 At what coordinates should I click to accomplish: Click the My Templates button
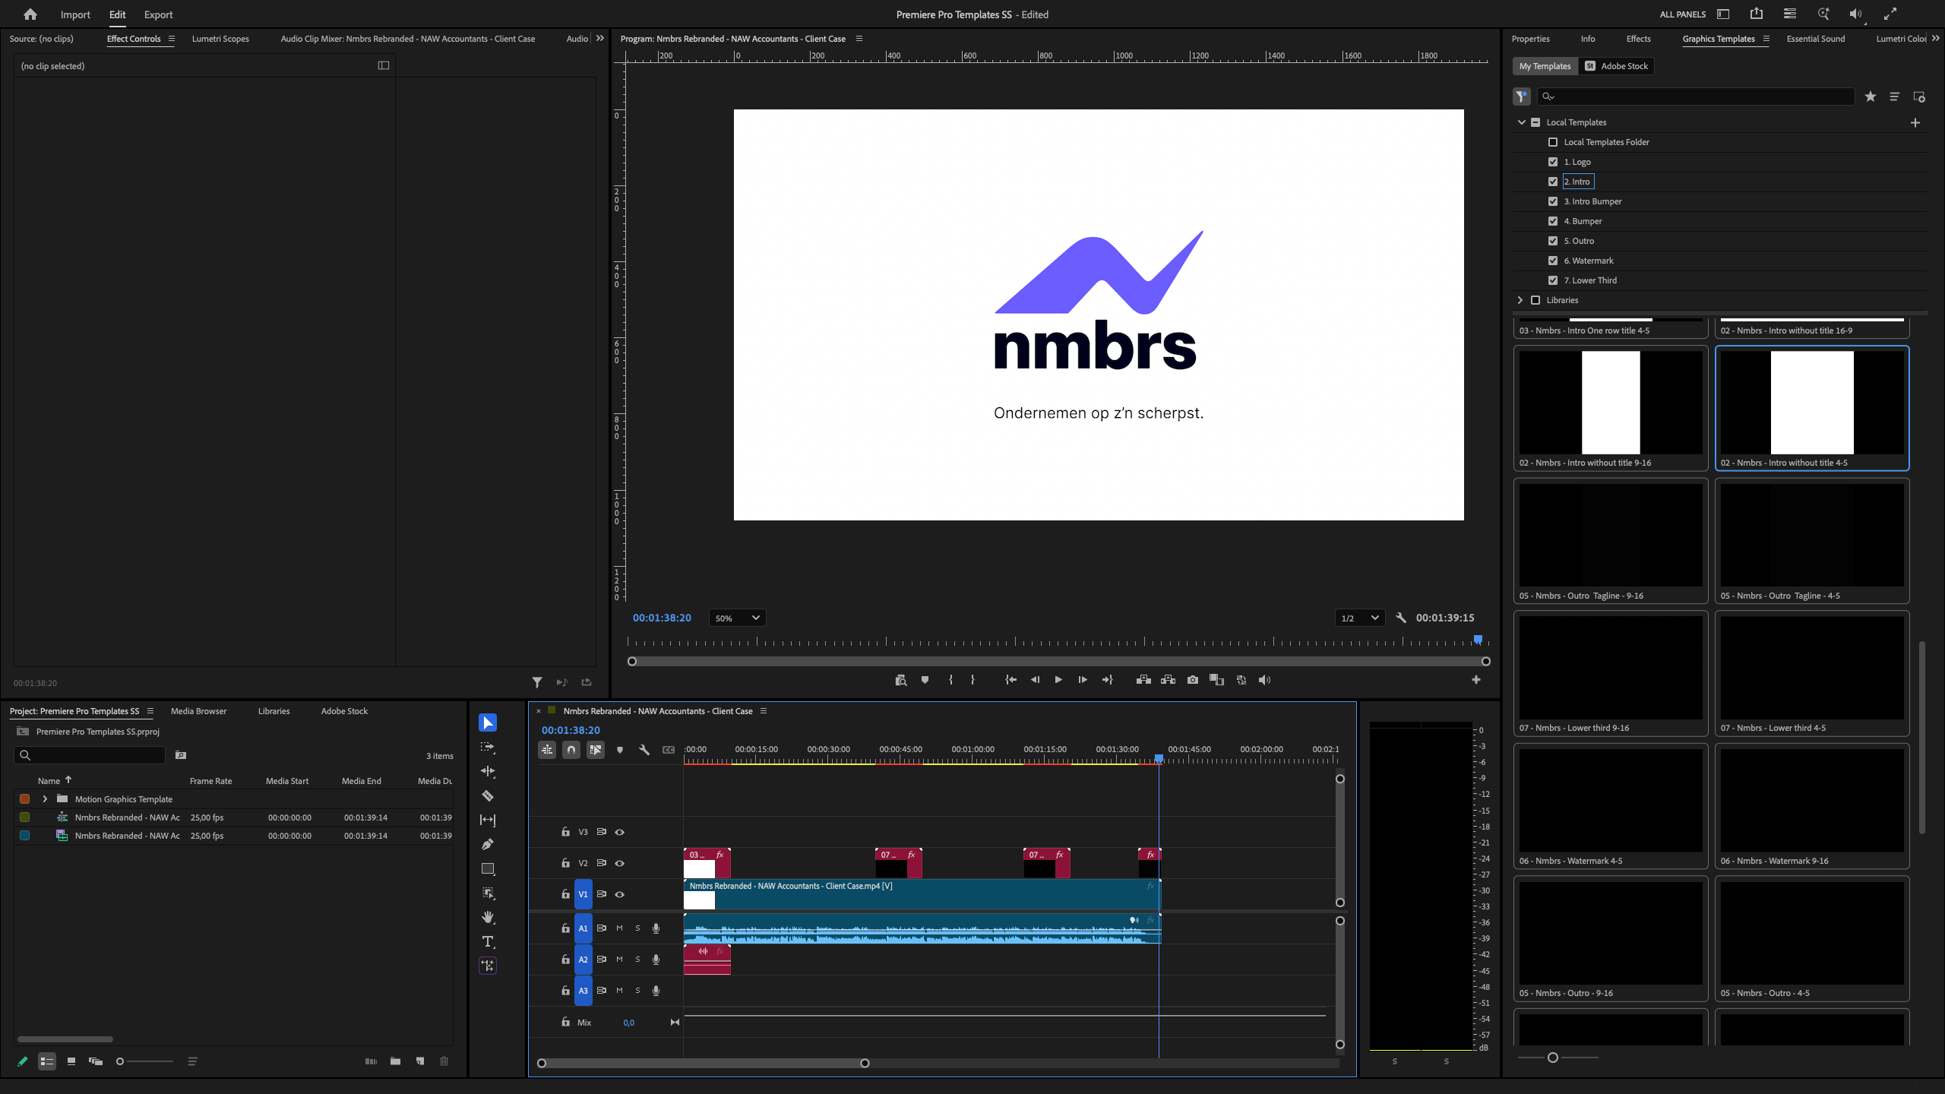coord(1545,66)
